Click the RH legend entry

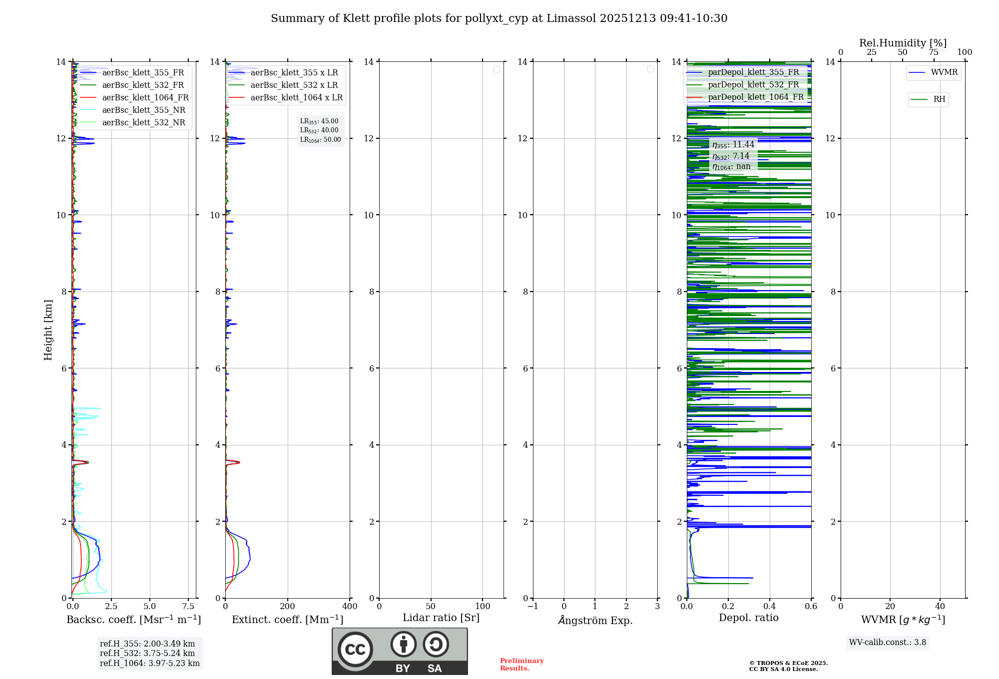(x=939, y=99)
